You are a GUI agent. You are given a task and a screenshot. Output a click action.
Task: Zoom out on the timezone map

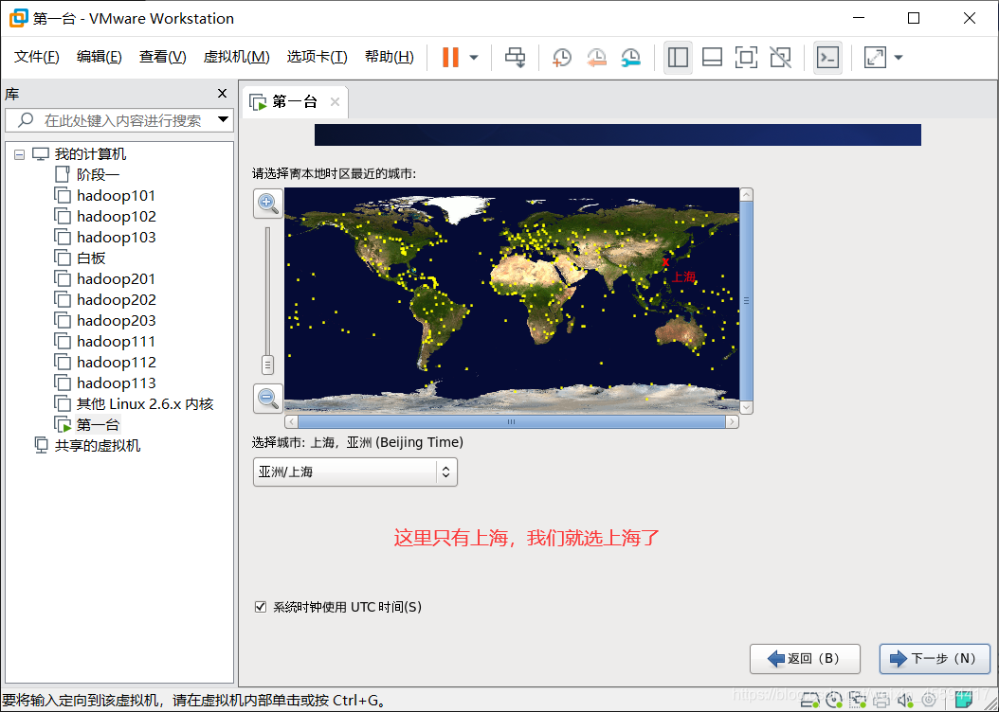(x=267, y=399)
